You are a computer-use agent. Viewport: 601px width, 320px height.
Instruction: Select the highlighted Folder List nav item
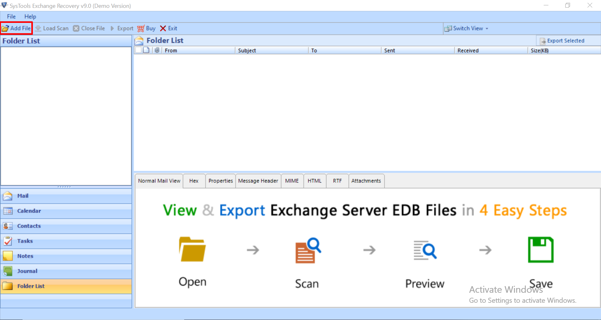[x=66, y=286]
